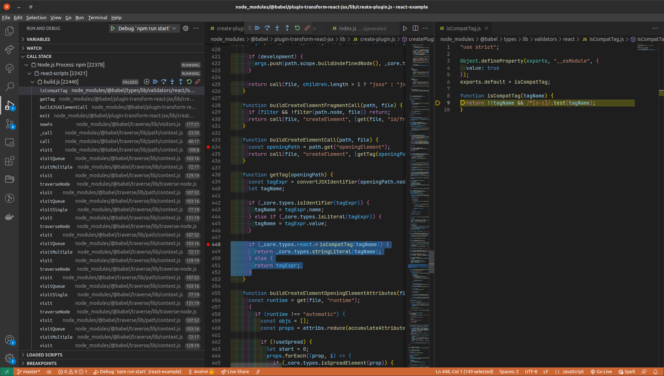Image resolution: width=664 pixels, height=376 pixels.
Task: Open the Extensions view in activity bar
Action: pyautogui.click(x=10, y=161)
